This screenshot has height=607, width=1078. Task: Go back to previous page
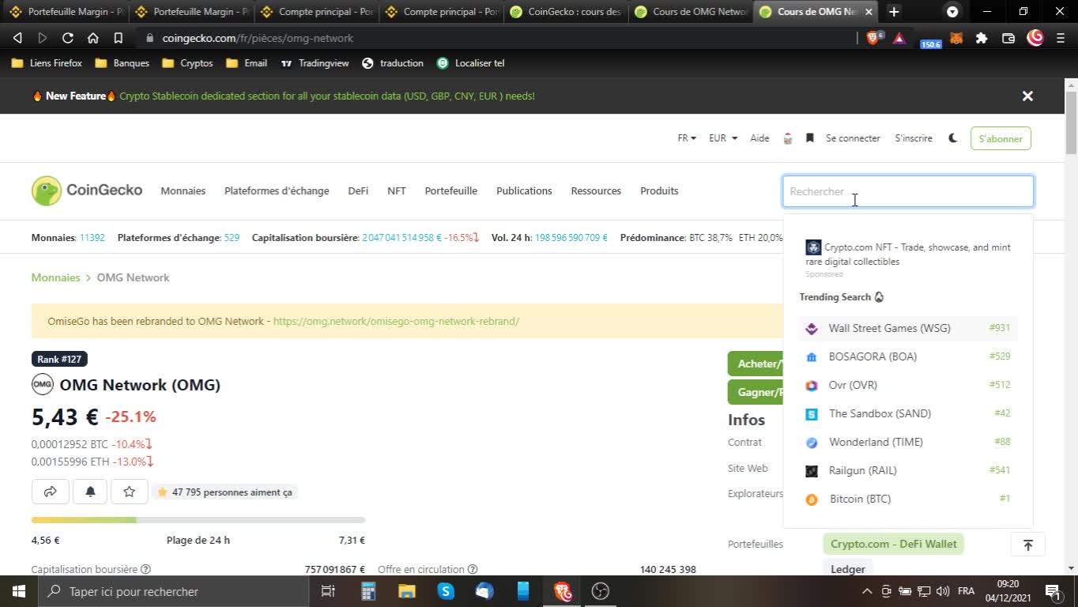[17, 38]
